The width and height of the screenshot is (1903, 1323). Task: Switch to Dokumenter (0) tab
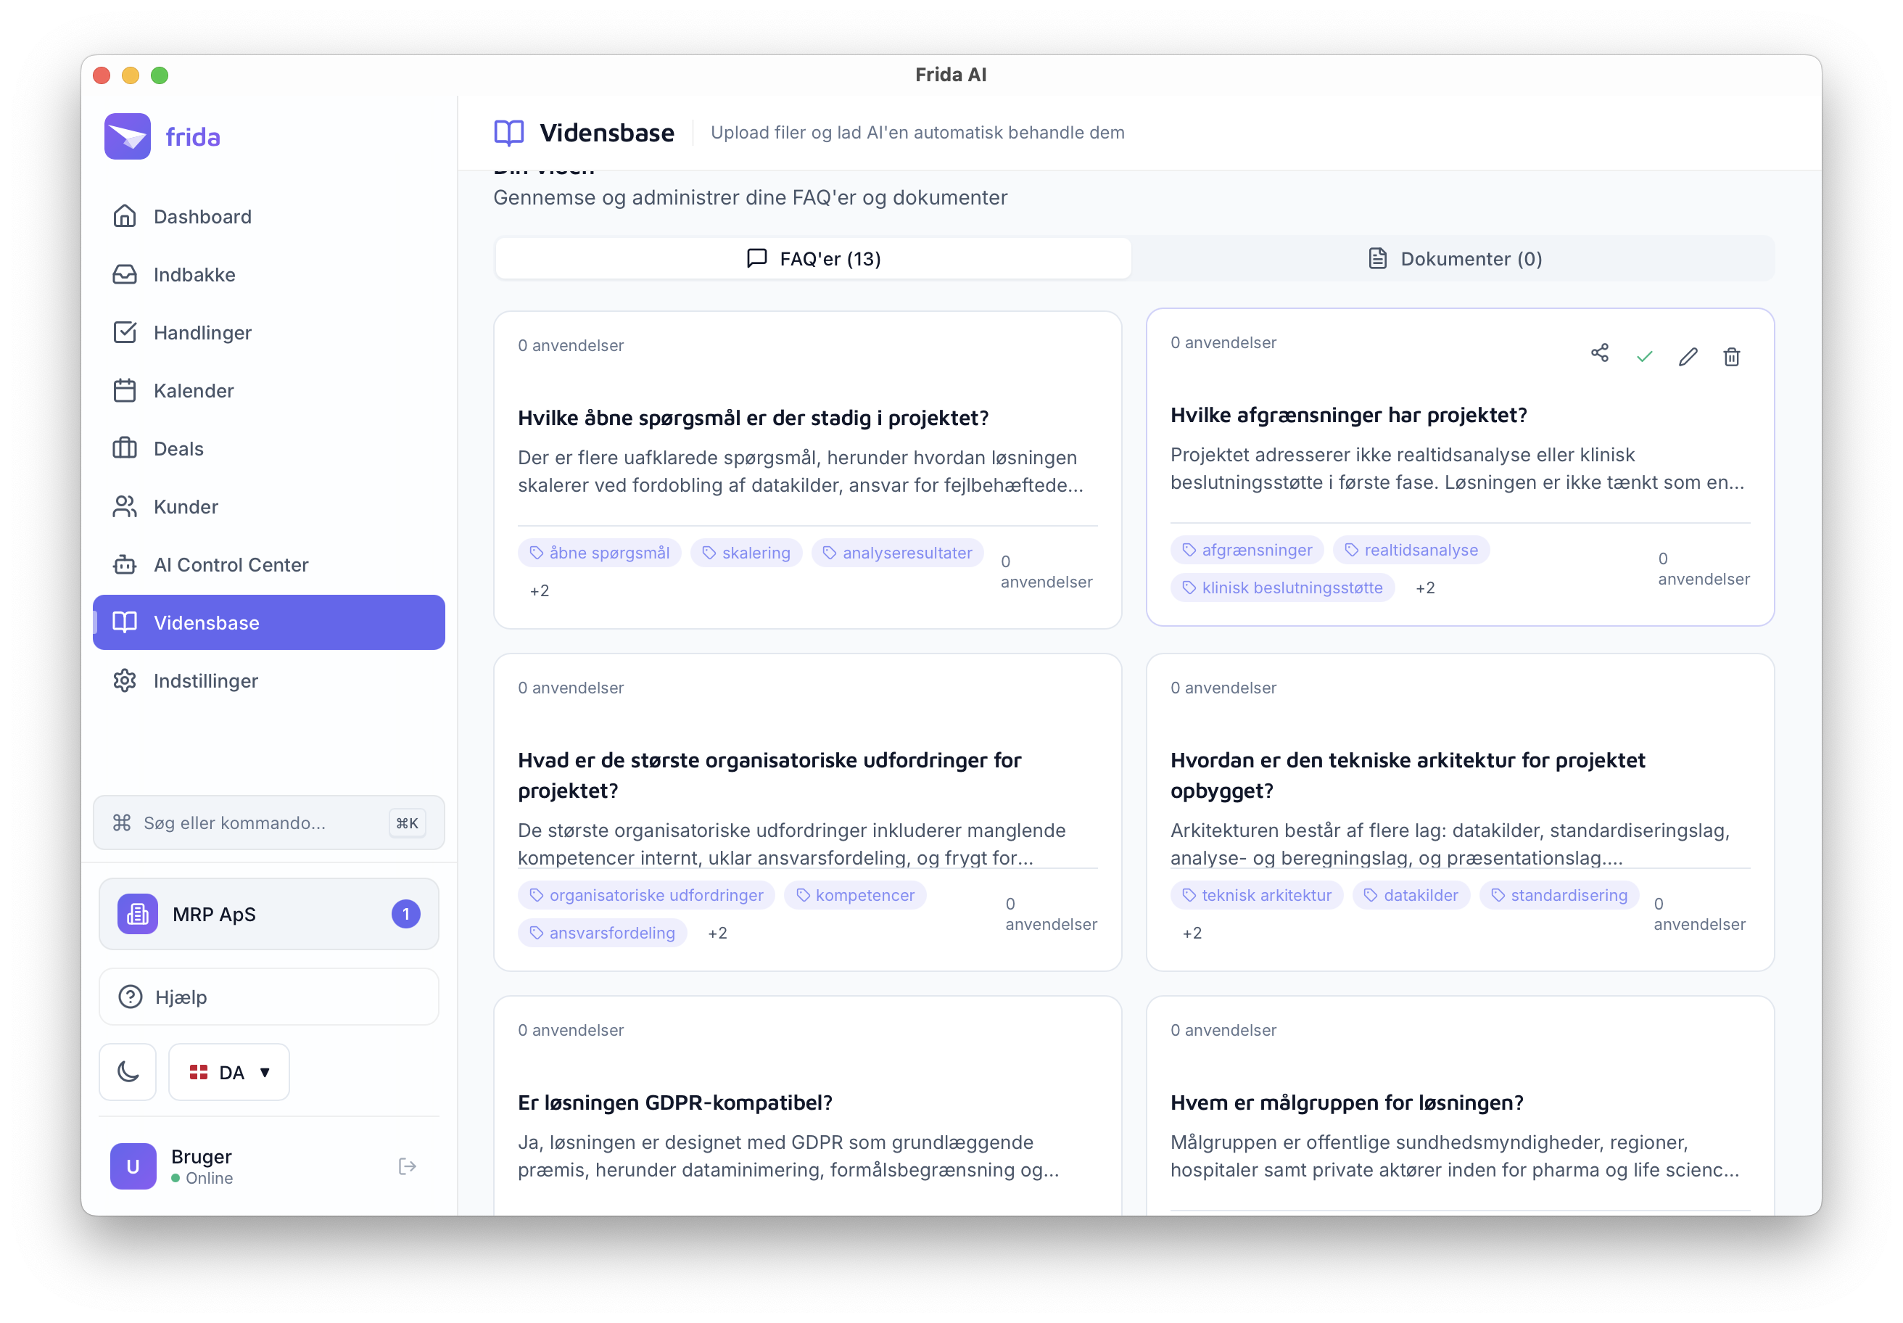(x=1453, y=259)
